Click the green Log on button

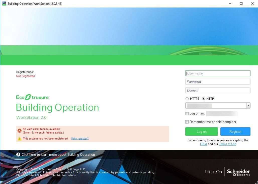tap(202, 131)
